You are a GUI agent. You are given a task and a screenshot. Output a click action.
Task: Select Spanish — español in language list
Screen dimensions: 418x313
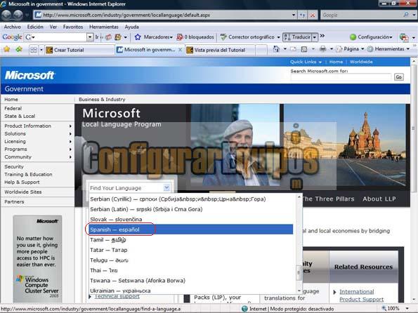pos(191,229)
